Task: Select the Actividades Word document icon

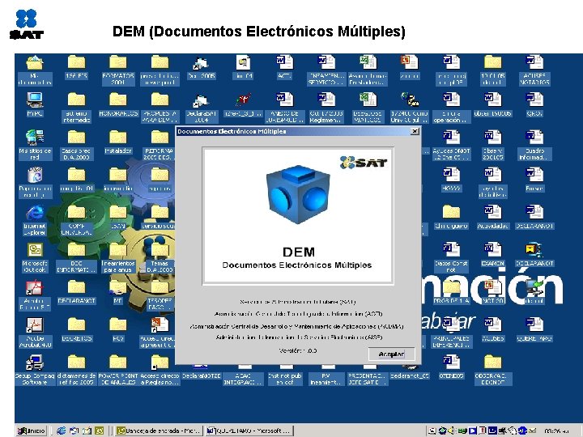Action: pyautogui.click(x=492, y=217)
